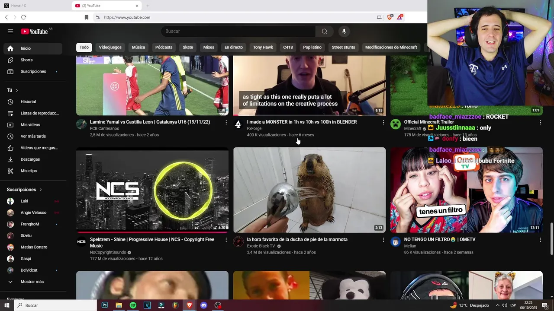
Task: Reload the page in browser toolbar
Action: pyautogui.click(x=23, y=17)
